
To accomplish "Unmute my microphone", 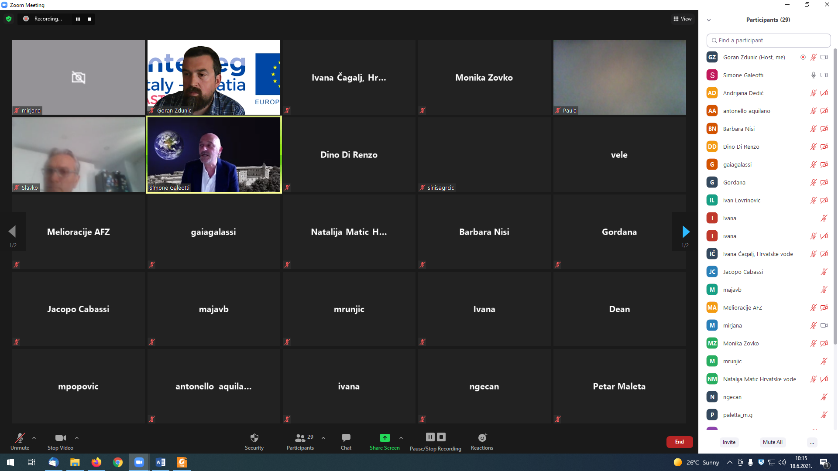I will pyautogui.click(x=20, y=438).
